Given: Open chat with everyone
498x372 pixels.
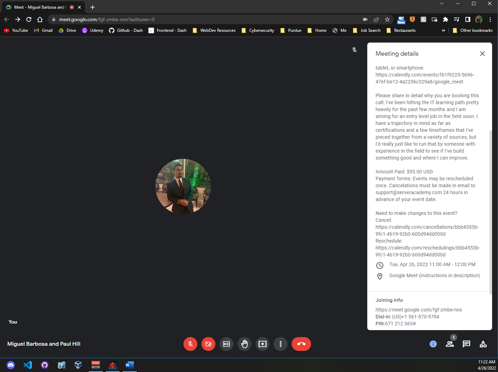Looking at the screenshot, I should [466, 344].
